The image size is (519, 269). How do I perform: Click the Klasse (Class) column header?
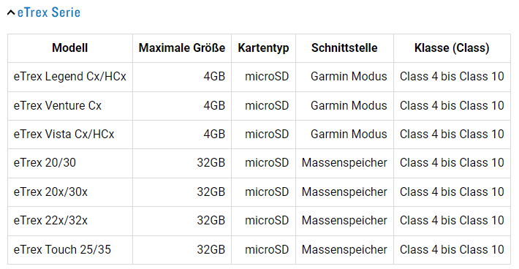click(452, 48)
